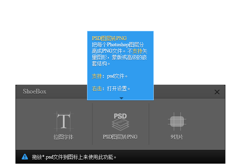This screenshot has height=167, width=250.
Task: Click the divider between PSD and 9切片 tools
Action: (149, 124)
